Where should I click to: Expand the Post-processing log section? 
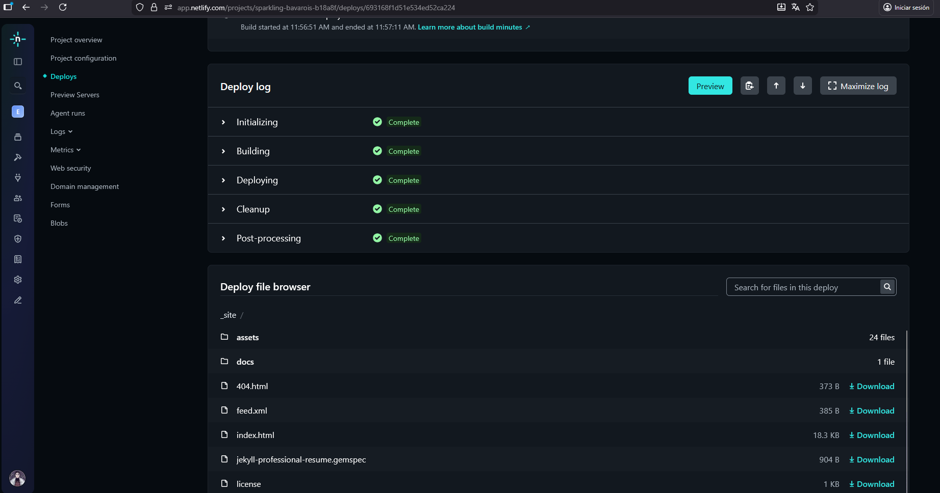point(223,238)
